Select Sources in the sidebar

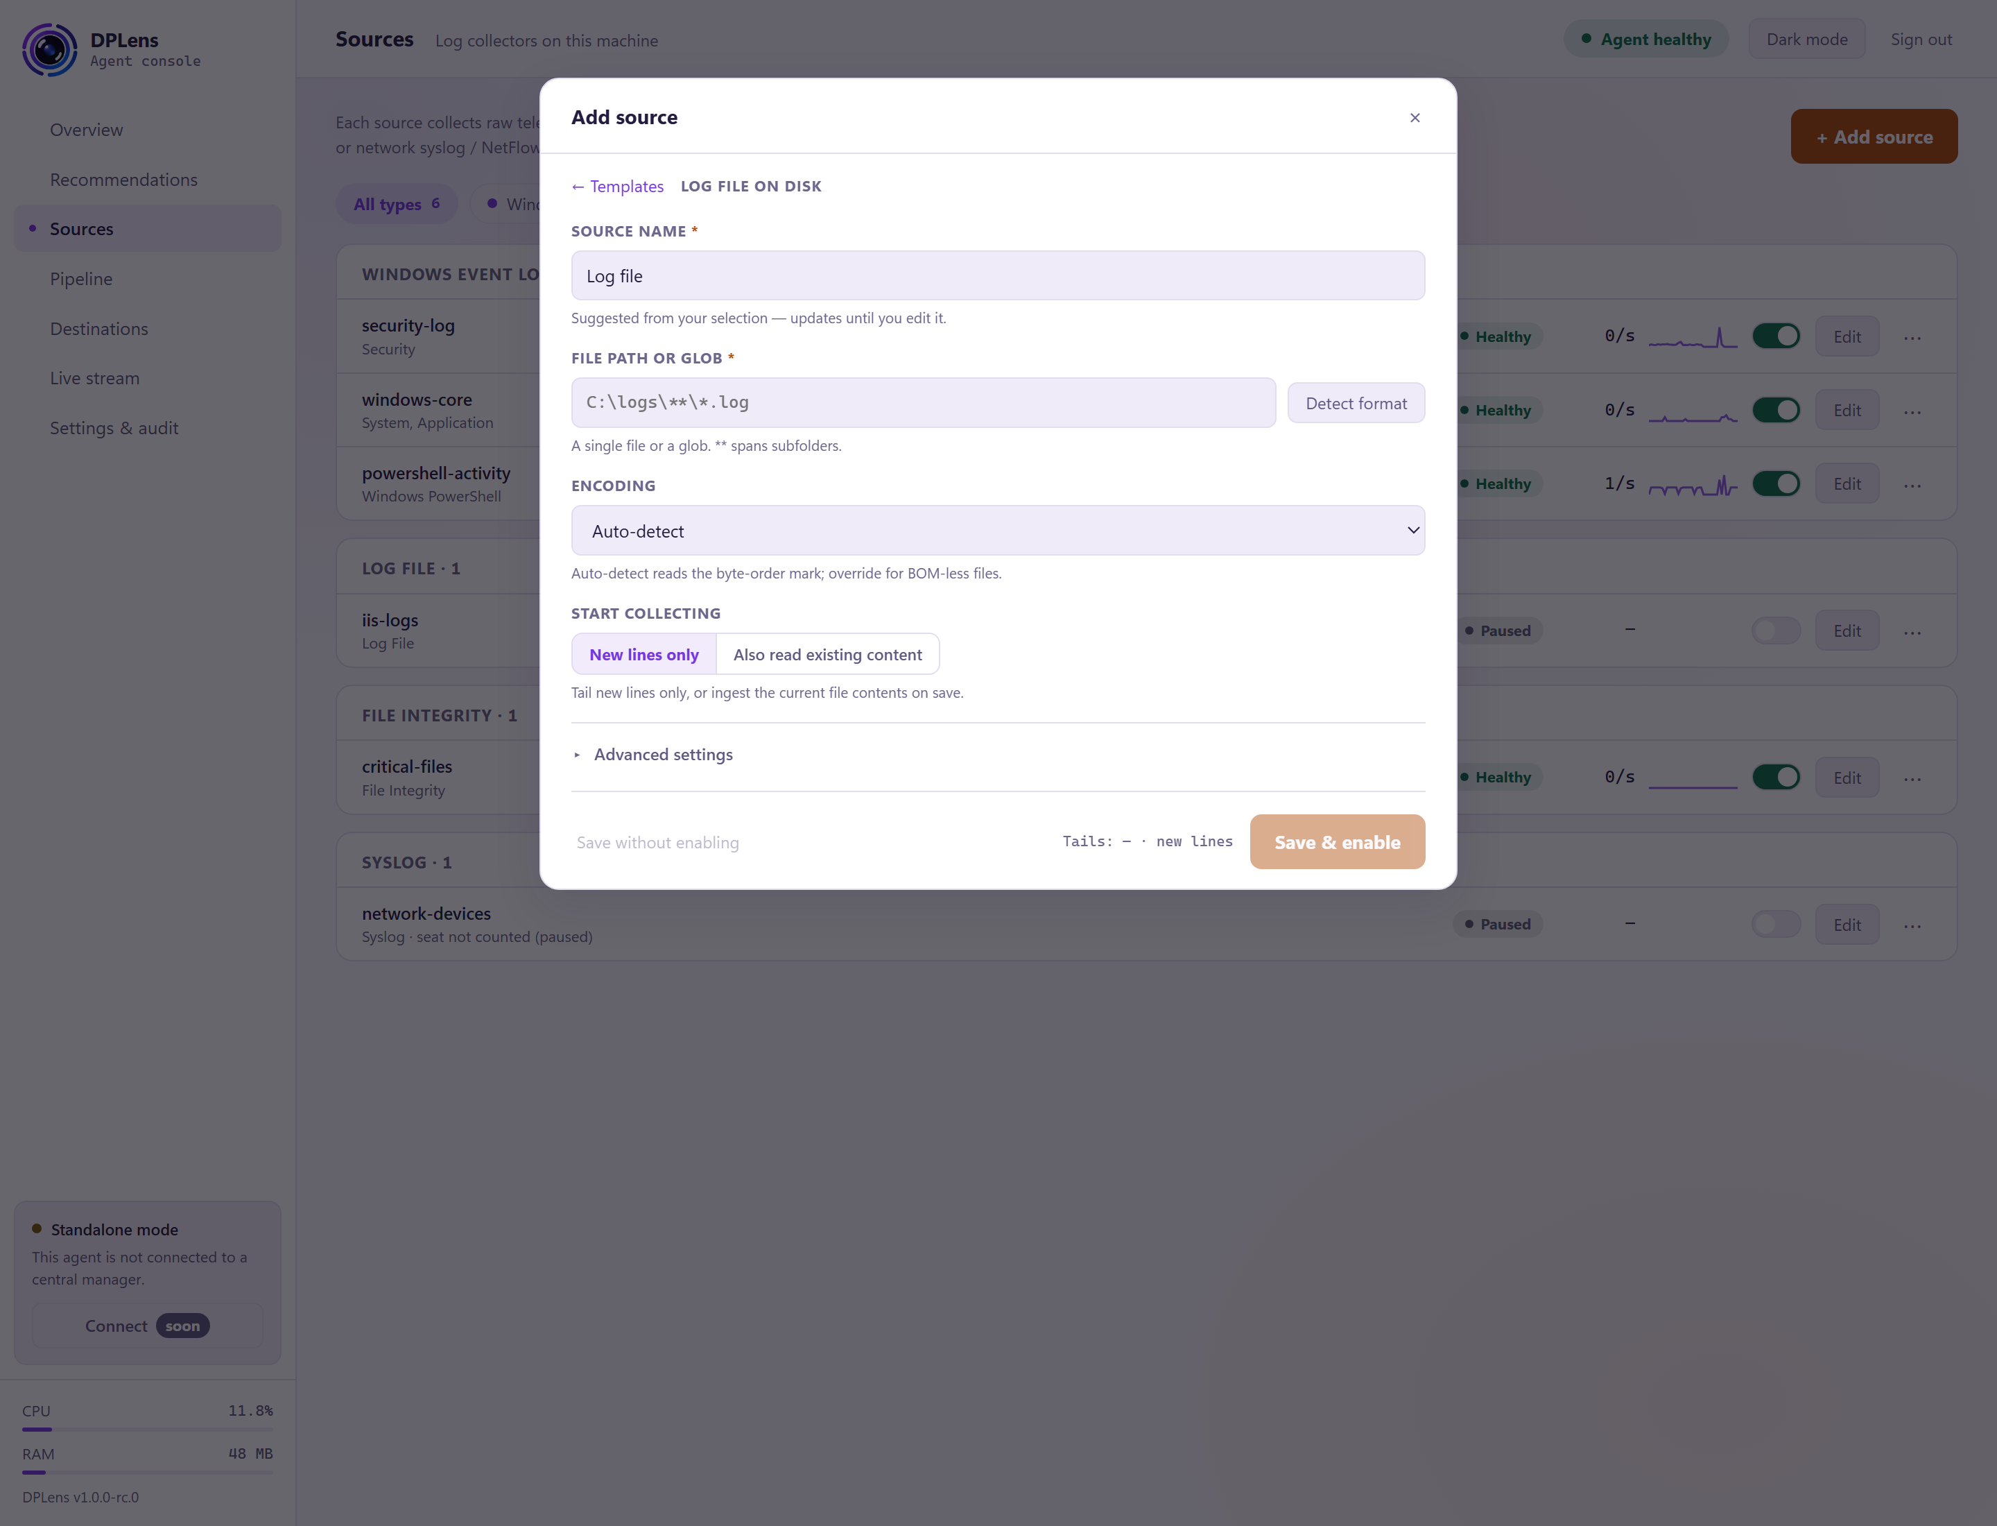pyautogui.click(x=147, y=229)
